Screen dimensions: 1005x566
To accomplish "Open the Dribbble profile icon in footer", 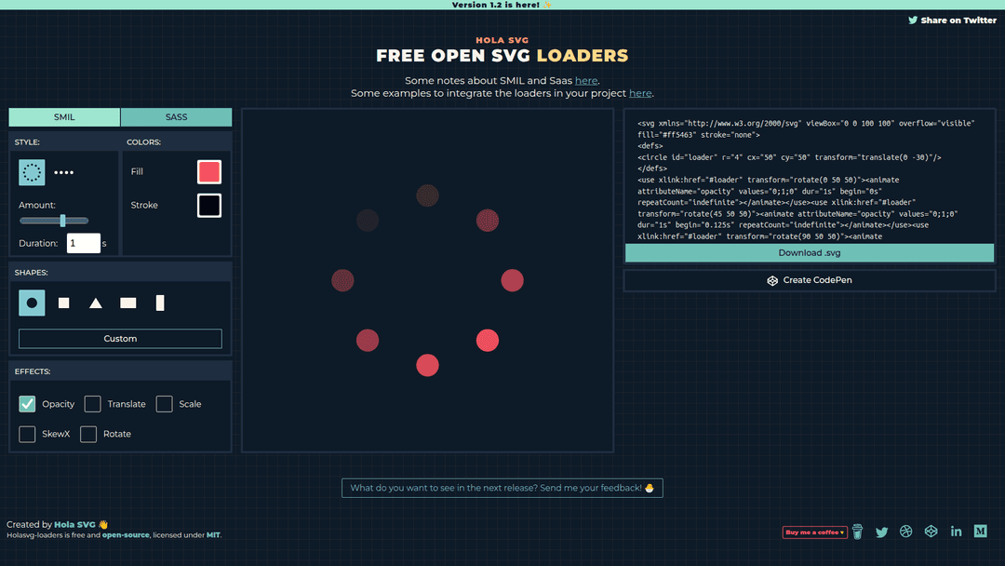I will 906,532.
